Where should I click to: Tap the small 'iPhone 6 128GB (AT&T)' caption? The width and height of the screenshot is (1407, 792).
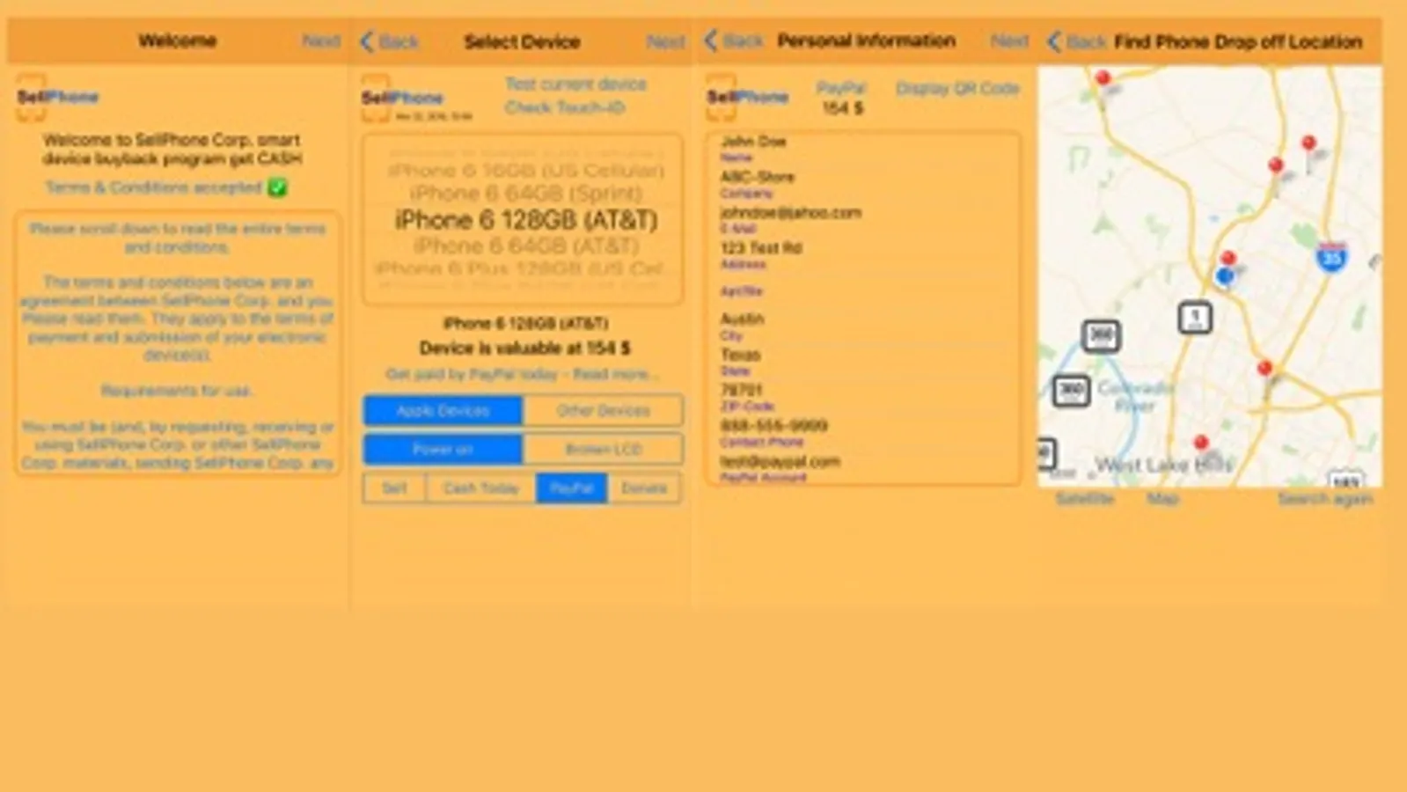pos(525,323)
